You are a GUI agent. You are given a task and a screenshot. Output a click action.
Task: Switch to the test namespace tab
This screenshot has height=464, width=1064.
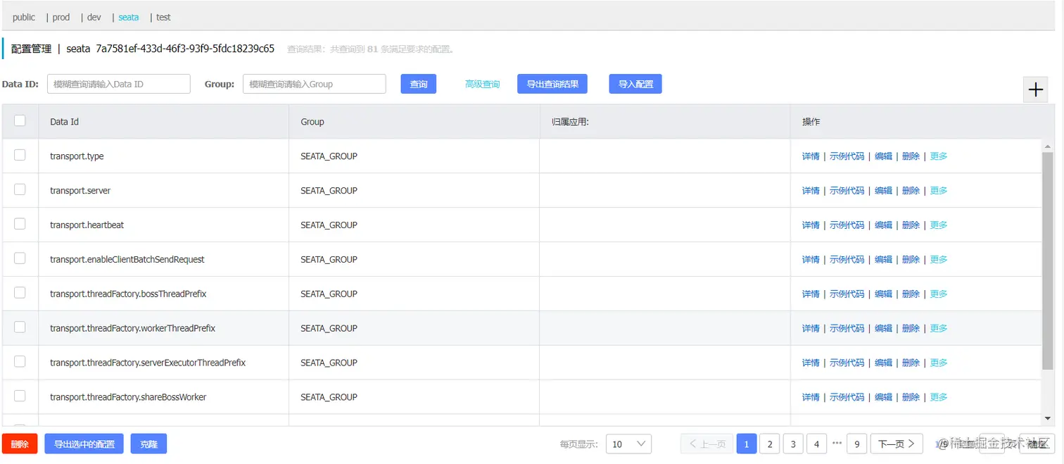tap(163, 17)
